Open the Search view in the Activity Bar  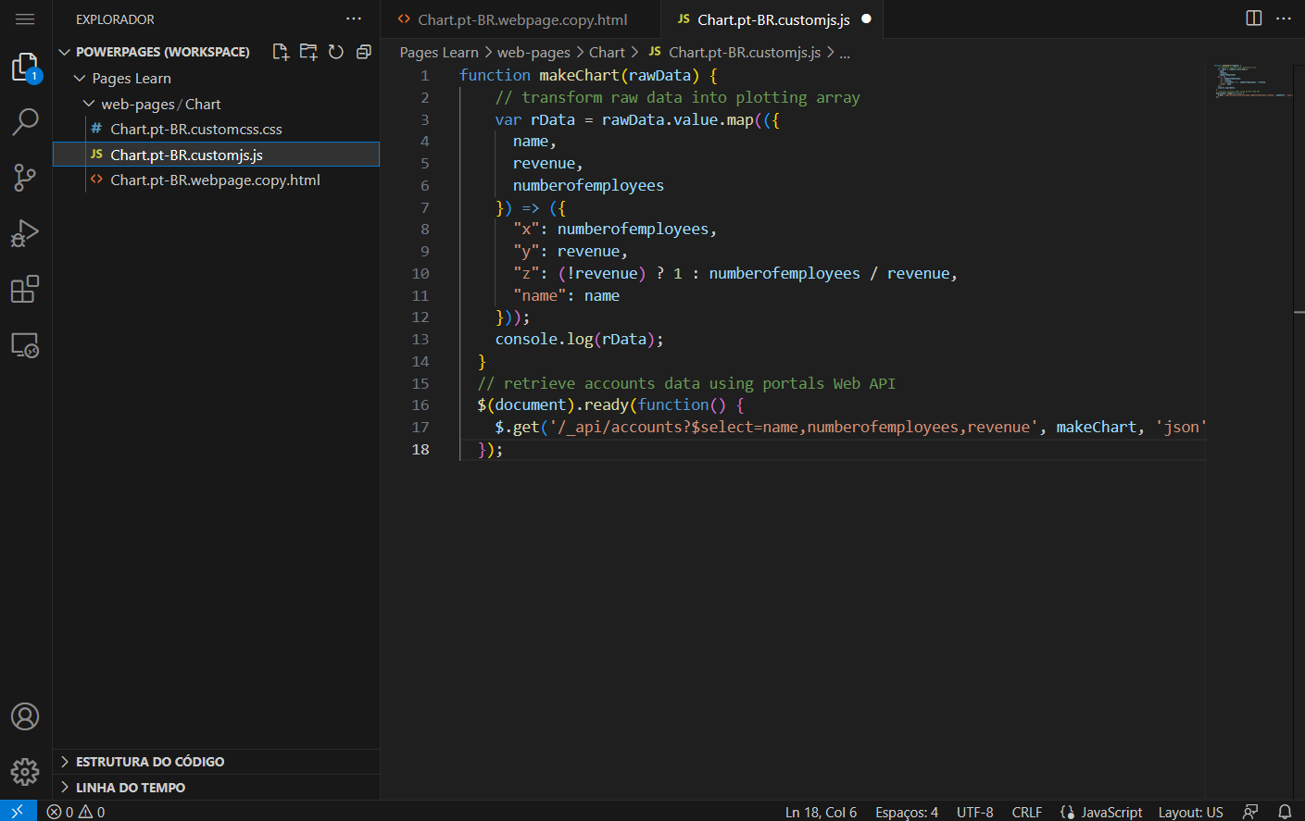25,121
